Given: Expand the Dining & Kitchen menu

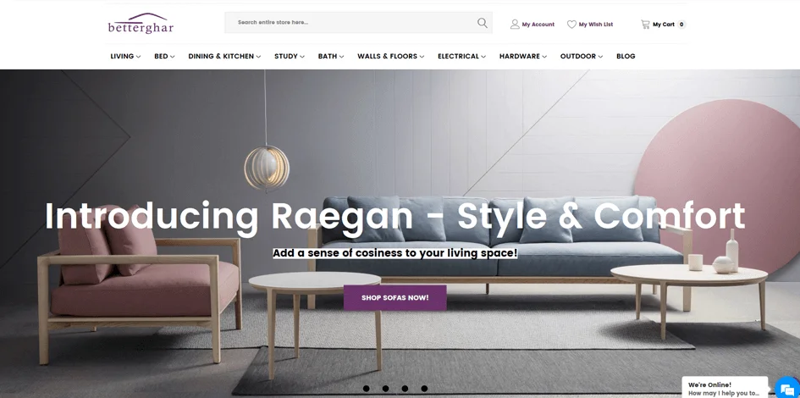Looking at the screenshot, I should (224, 56).
